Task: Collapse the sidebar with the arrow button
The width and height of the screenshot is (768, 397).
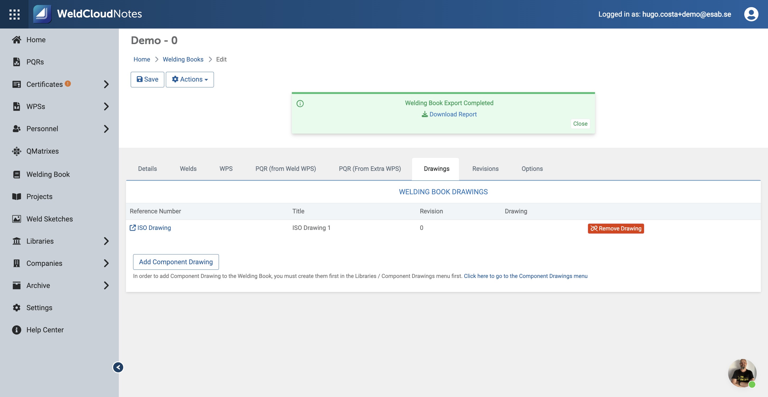Action: coord(118,367)
